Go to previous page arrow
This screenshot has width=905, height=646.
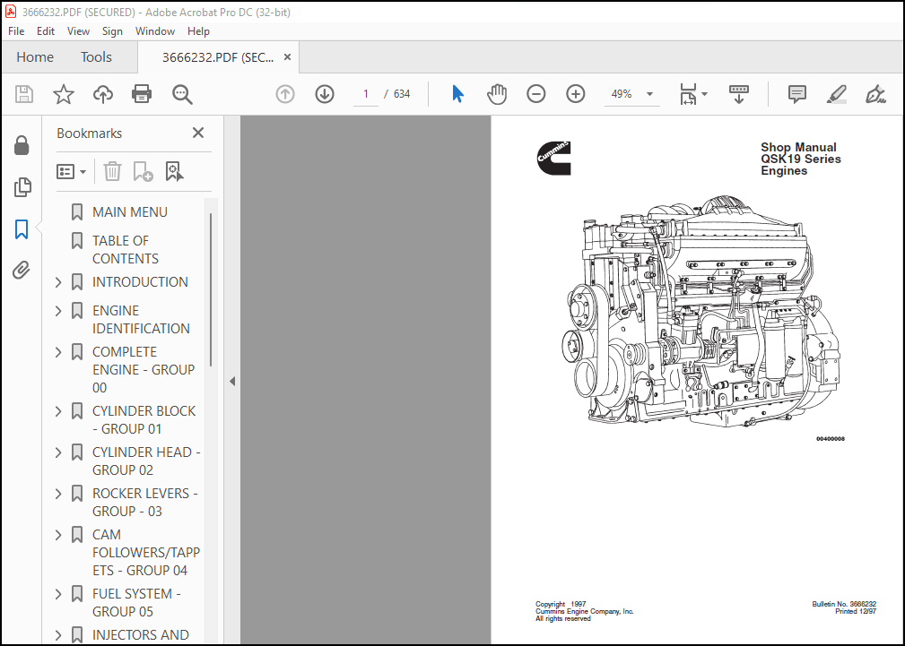285,94
